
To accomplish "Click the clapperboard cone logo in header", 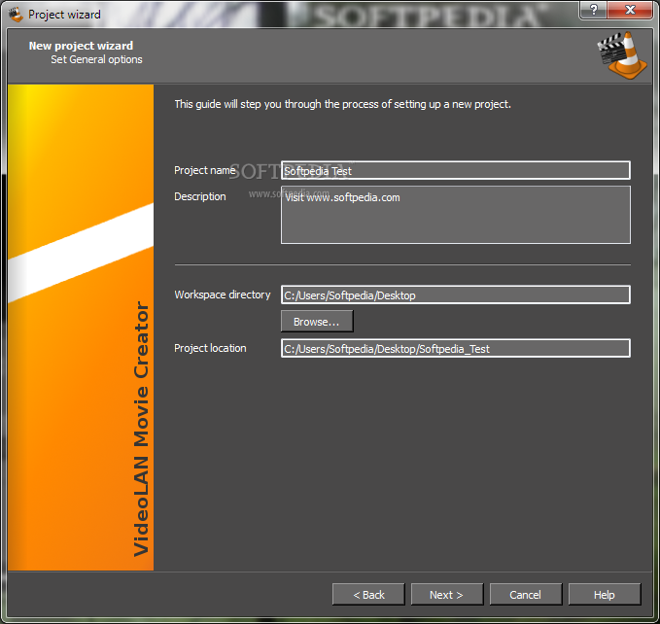I will tap(622, 55).
